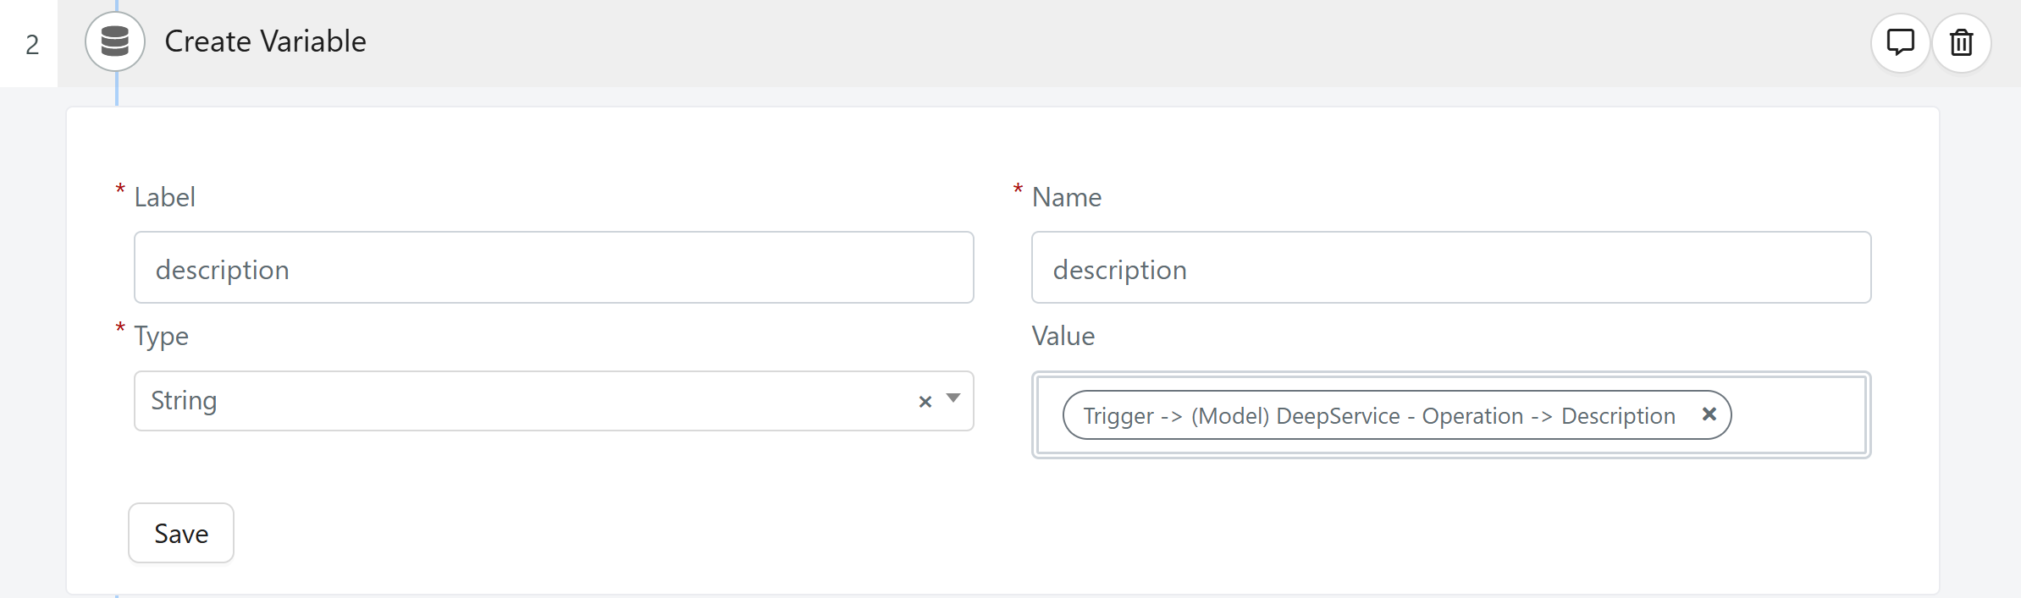Expand the Type dropdown arrow
This screenshot has height=598, width=2021.
pyautogui.click(x=953, y=398)
